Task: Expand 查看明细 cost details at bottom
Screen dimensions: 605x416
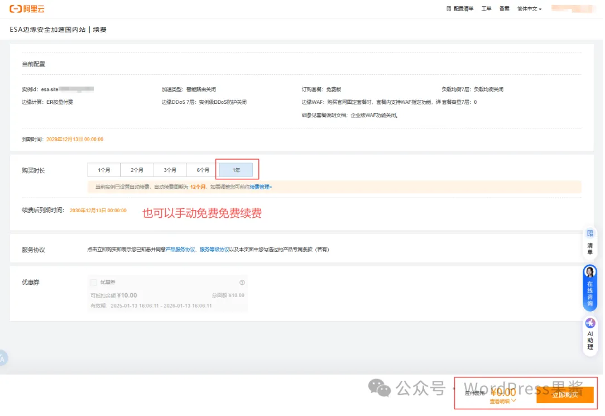Action: (502, 401)
